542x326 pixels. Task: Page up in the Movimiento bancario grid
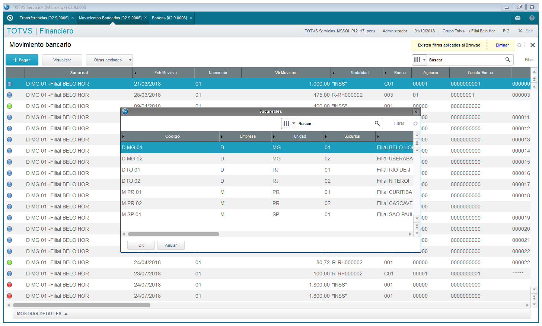tap(534, 79)
